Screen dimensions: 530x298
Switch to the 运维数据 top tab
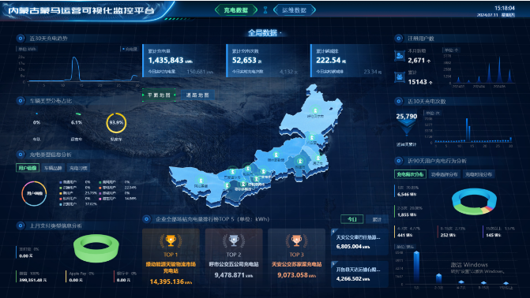pos(294,10)
